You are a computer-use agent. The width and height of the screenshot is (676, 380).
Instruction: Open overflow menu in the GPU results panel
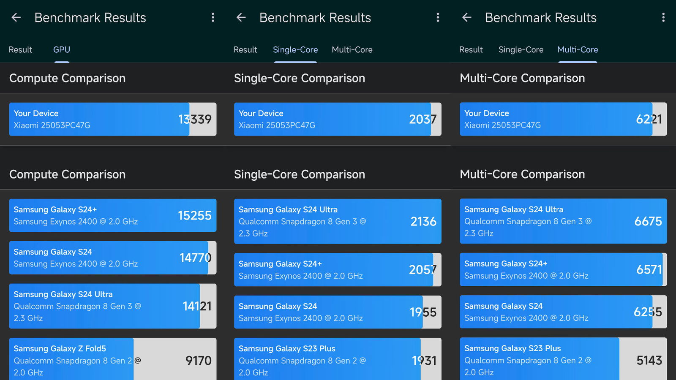click(x=213, y=17)
